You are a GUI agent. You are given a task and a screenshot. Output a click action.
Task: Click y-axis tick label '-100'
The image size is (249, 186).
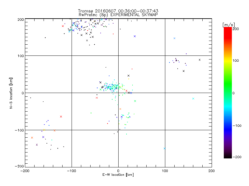(19, 130)
